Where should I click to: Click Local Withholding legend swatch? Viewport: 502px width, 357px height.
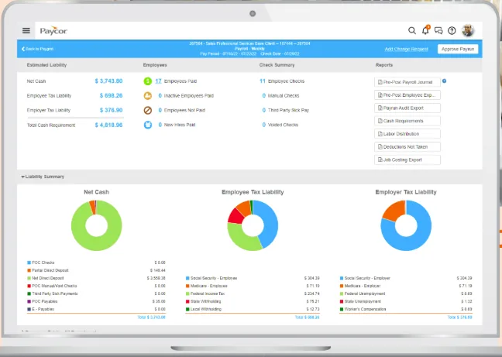coord(187,309)
